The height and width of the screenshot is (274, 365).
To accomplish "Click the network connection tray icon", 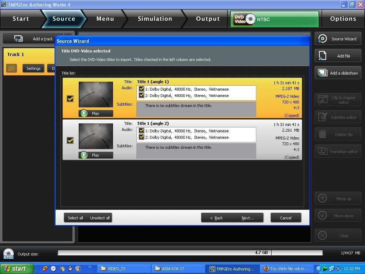I will [x=331, y=269].
